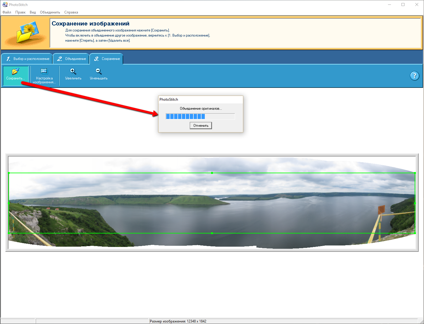The height and width of the screenshot is (324, 424).
Task: Click the Save (Сохранить) folder icon
Action: [15, 72]
